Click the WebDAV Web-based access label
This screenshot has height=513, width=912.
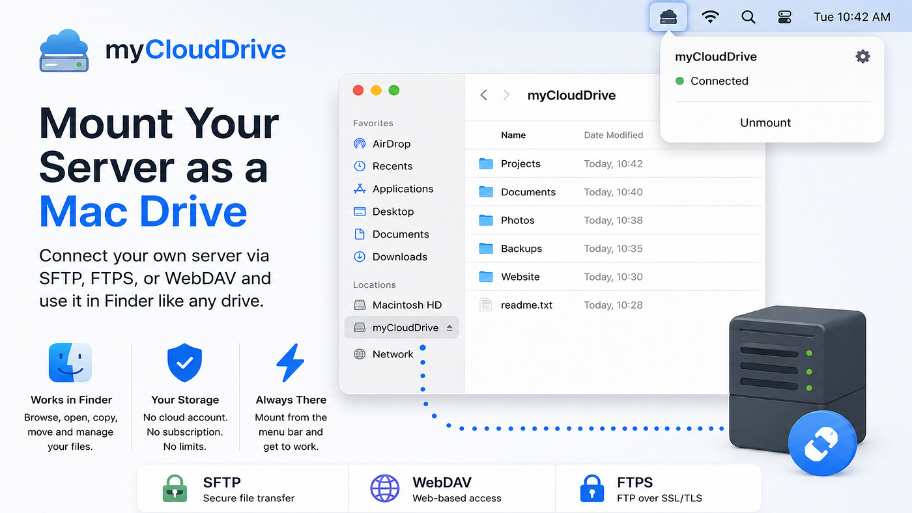[x=457, y=490]
